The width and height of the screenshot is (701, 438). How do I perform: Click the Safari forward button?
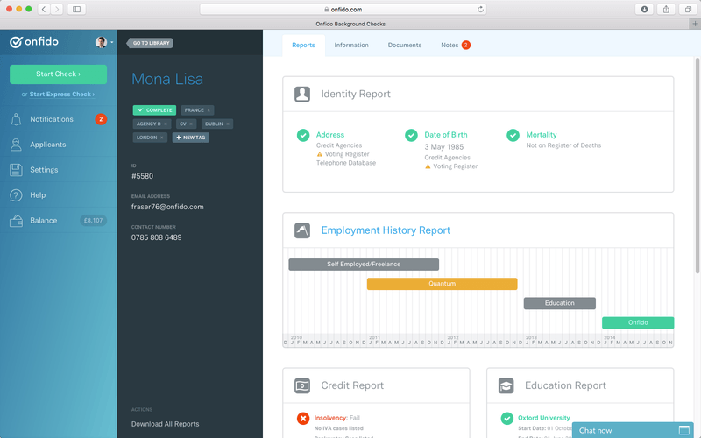pyautogui.click(x=57, y=10)
